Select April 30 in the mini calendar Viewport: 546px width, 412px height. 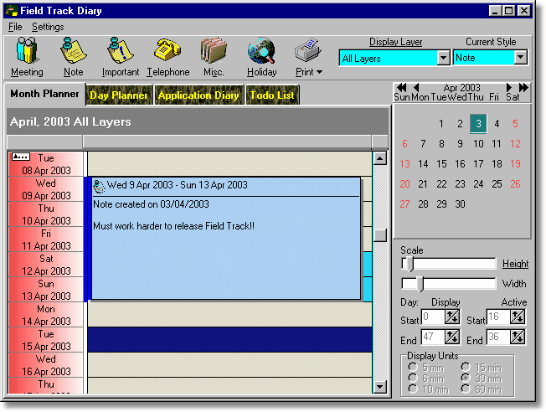[460, 204]
